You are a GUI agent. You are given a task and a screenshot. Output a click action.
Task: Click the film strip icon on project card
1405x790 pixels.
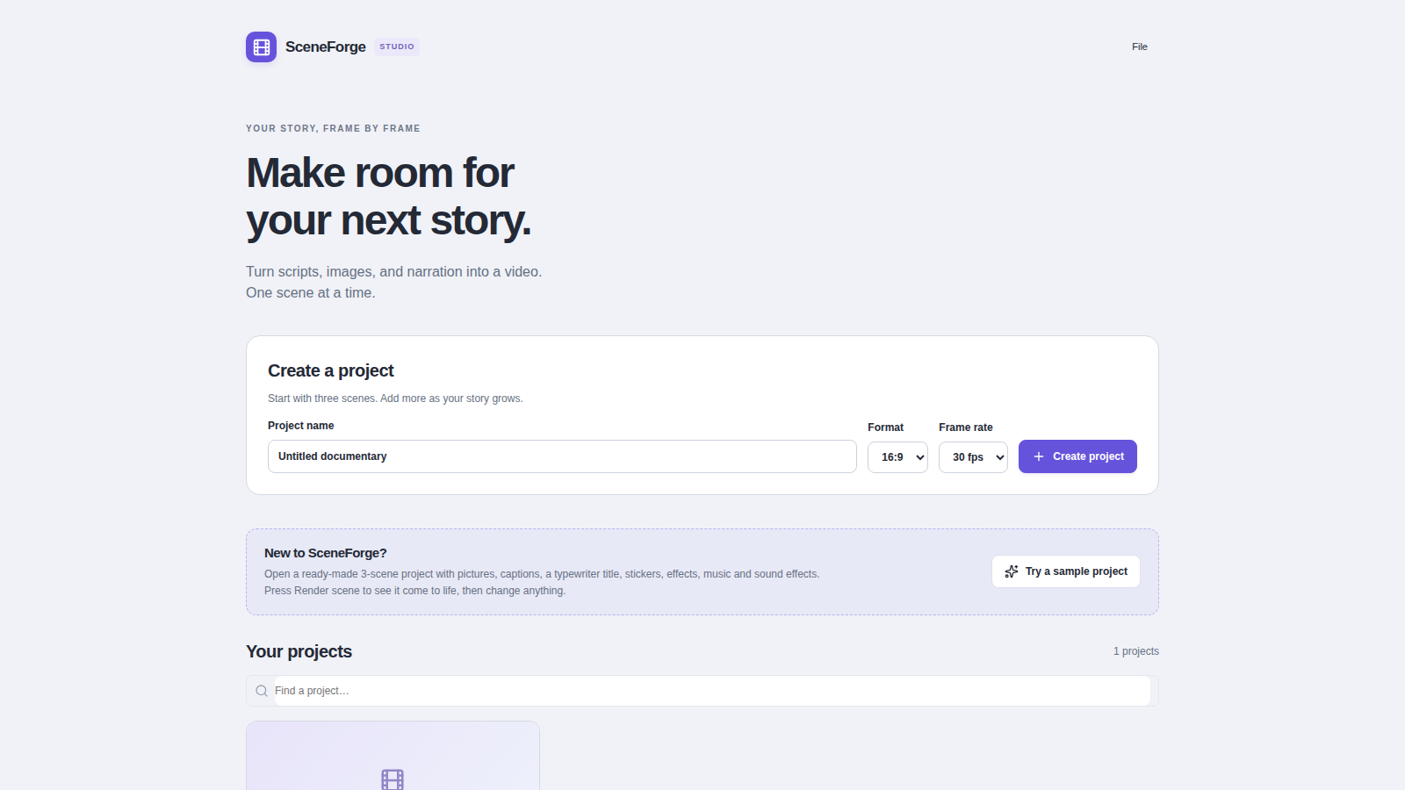point(393,779)
